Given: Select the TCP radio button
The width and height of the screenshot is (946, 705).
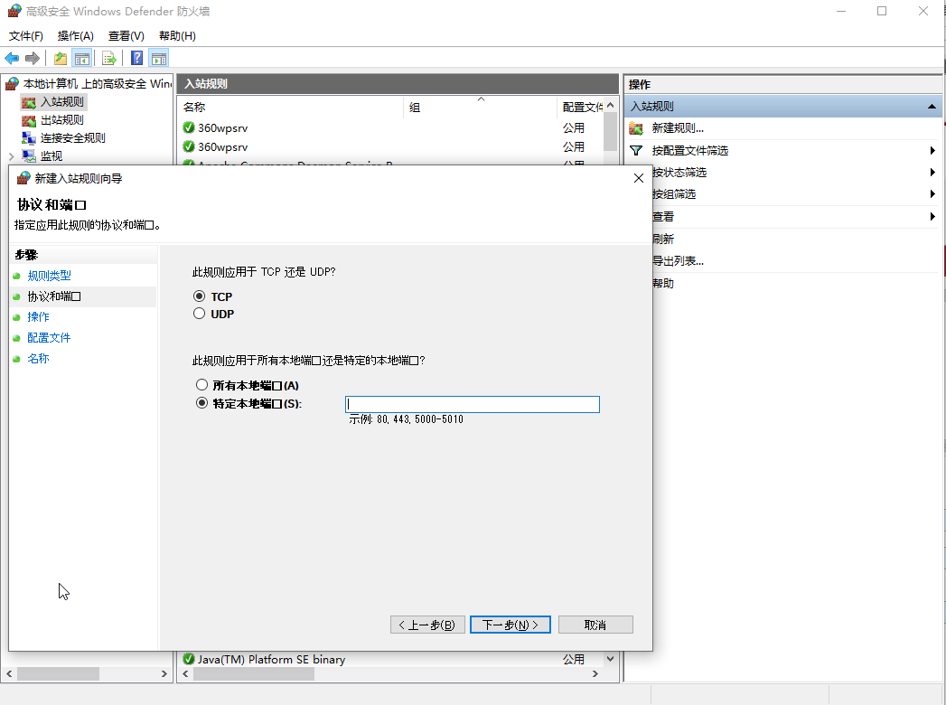Looking at the screenshot, I should click(x=199, y=296).
